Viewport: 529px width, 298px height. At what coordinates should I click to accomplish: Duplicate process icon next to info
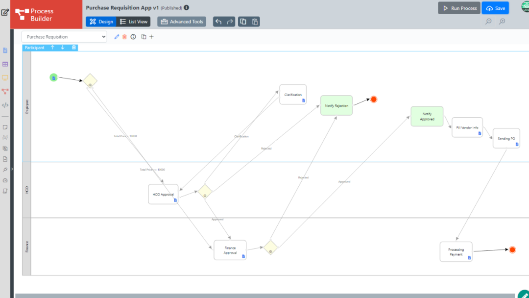[x=144, y=37]
